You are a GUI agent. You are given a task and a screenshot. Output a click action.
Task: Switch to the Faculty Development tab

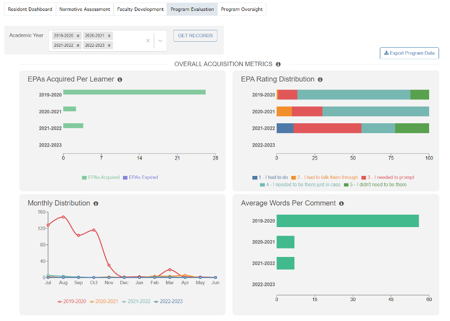tap(141, 9)
